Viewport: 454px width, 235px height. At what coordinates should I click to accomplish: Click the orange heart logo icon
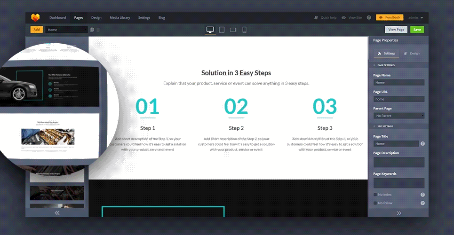point(35,18)
